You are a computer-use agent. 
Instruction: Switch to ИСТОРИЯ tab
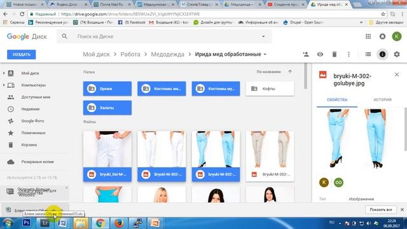coord(382,100)
